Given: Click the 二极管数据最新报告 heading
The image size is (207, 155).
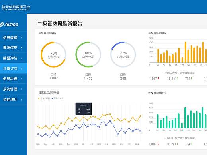Looking at the screenshot, I should (x=60, y=24).
